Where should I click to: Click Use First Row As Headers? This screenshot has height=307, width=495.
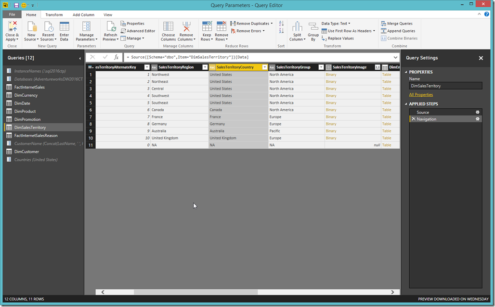pyautogui.click(x=348, y=31)
